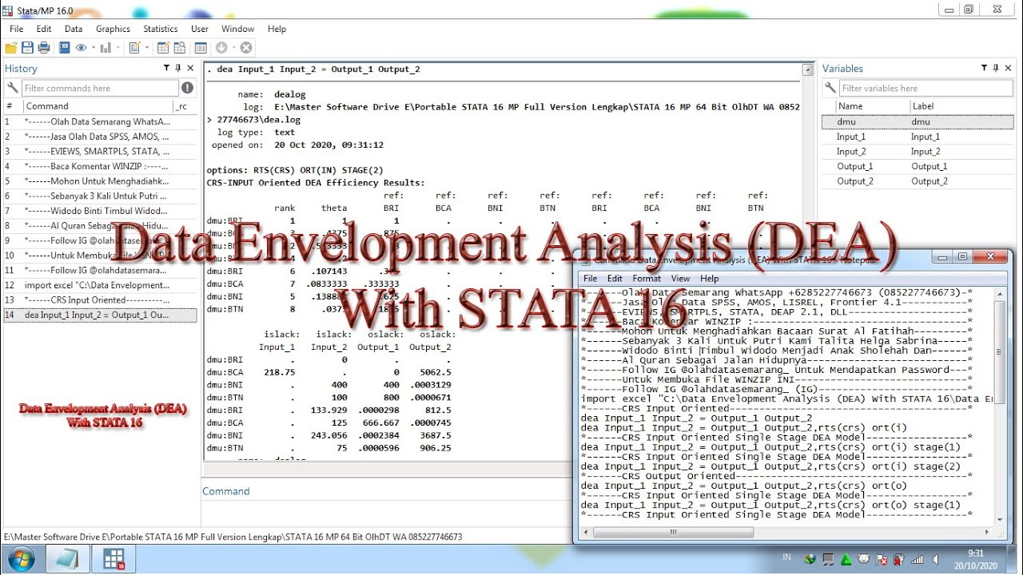Expand the More icon dropdown arrow
Viewport: 1023px width, 575px height.
click(233, 48)
